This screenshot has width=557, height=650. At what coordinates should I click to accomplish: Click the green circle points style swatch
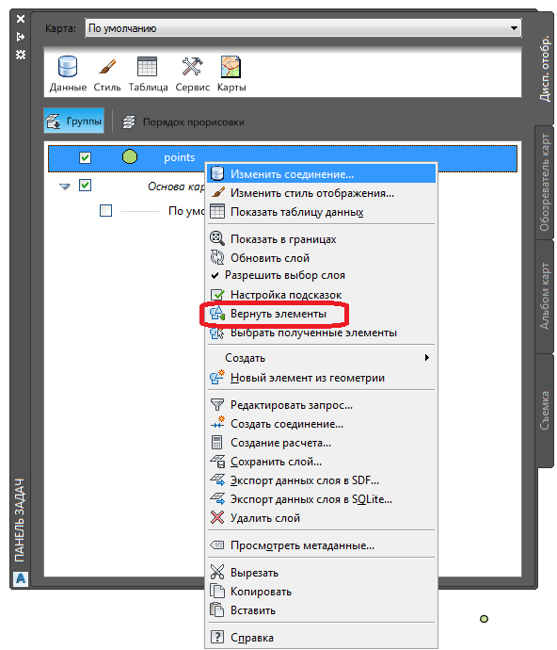(130, 156)
